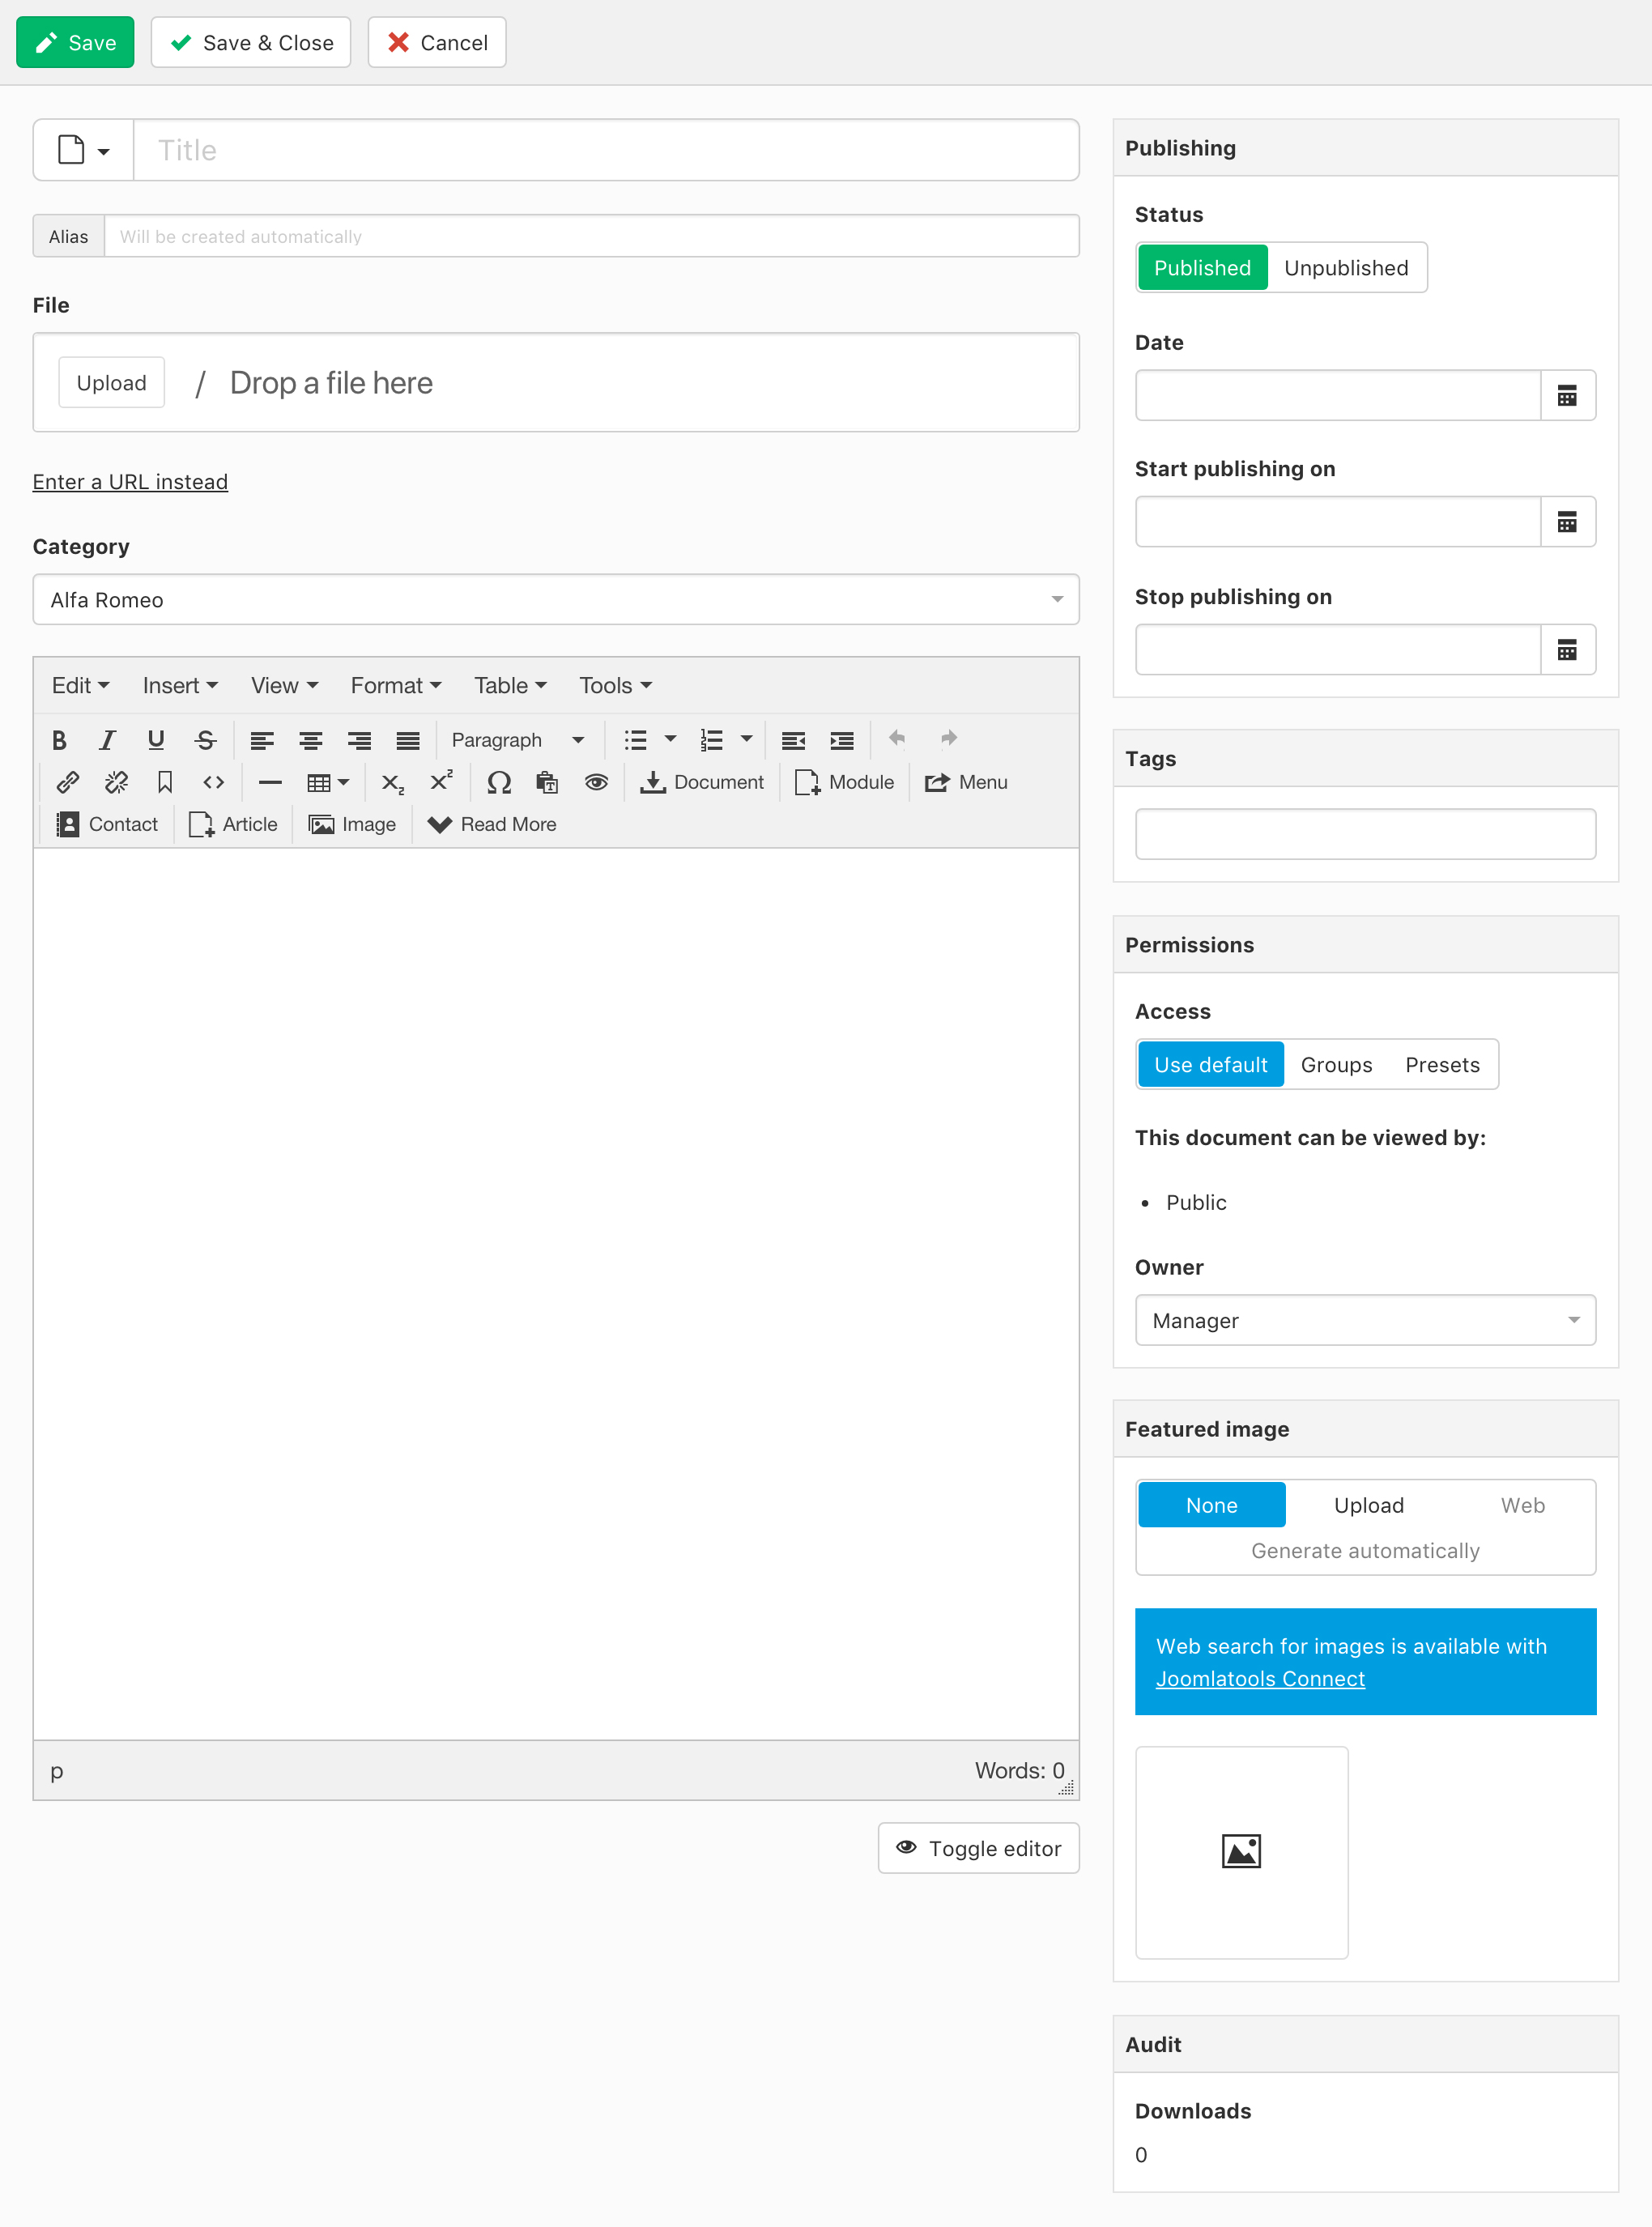The image size is (1652, 2227).
Task: Center align the text
Action: coord(310,740)
